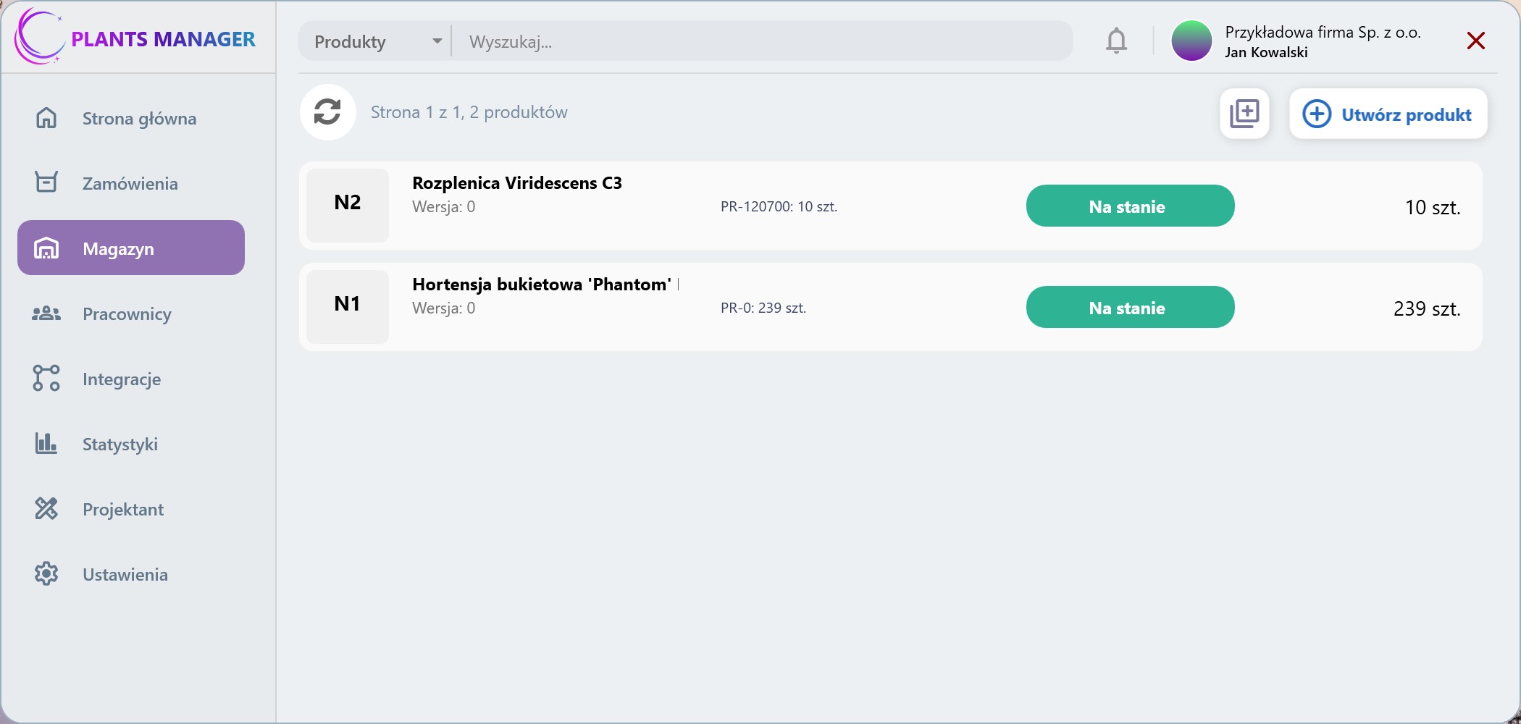
Task: Click Na stanie badge for Hortensja bukietowa
Action: [1130, 308]
